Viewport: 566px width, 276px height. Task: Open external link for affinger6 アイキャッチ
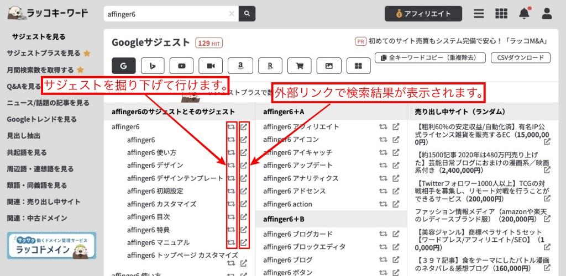click(396, 152)
